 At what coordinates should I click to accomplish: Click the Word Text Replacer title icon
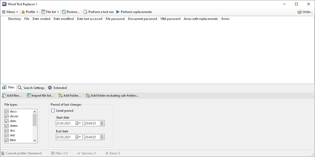point(5,4)
